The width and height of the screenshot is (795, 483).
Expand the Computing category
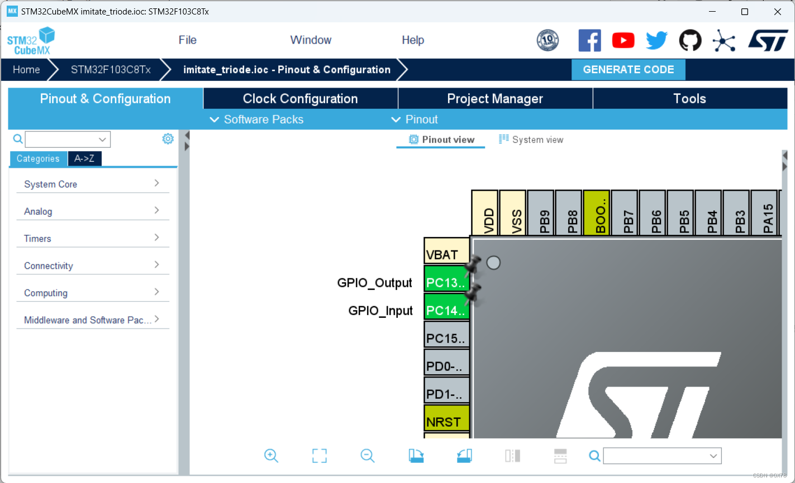93,293
